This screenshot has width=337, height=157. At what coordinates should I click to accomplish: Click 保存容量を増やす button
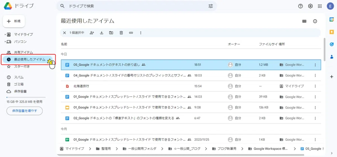[x=24, y=111]
